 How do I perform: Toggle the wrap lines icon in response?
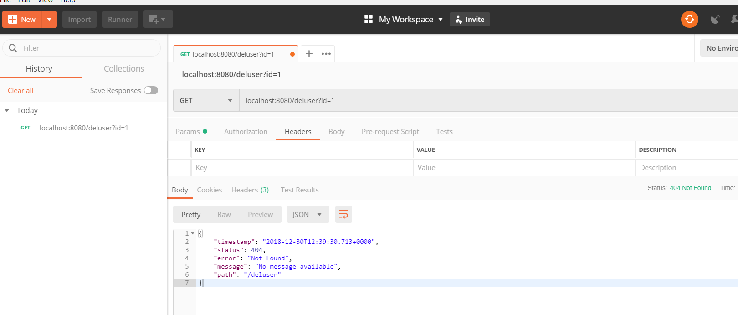(x=343, y=214)
